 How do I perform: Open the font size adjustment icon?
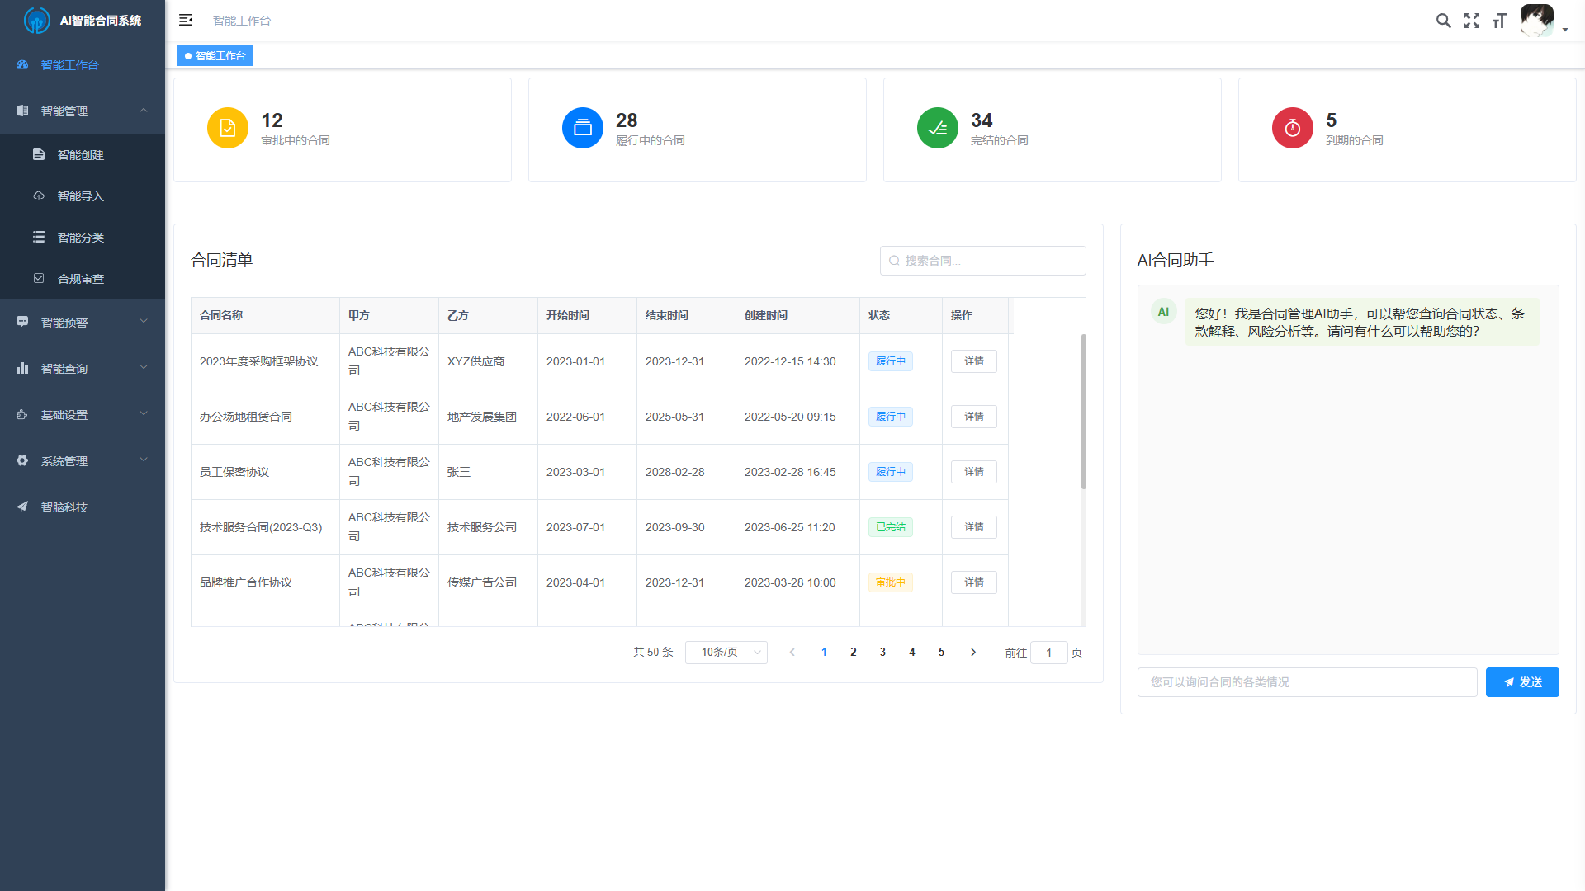point(1500,21)
